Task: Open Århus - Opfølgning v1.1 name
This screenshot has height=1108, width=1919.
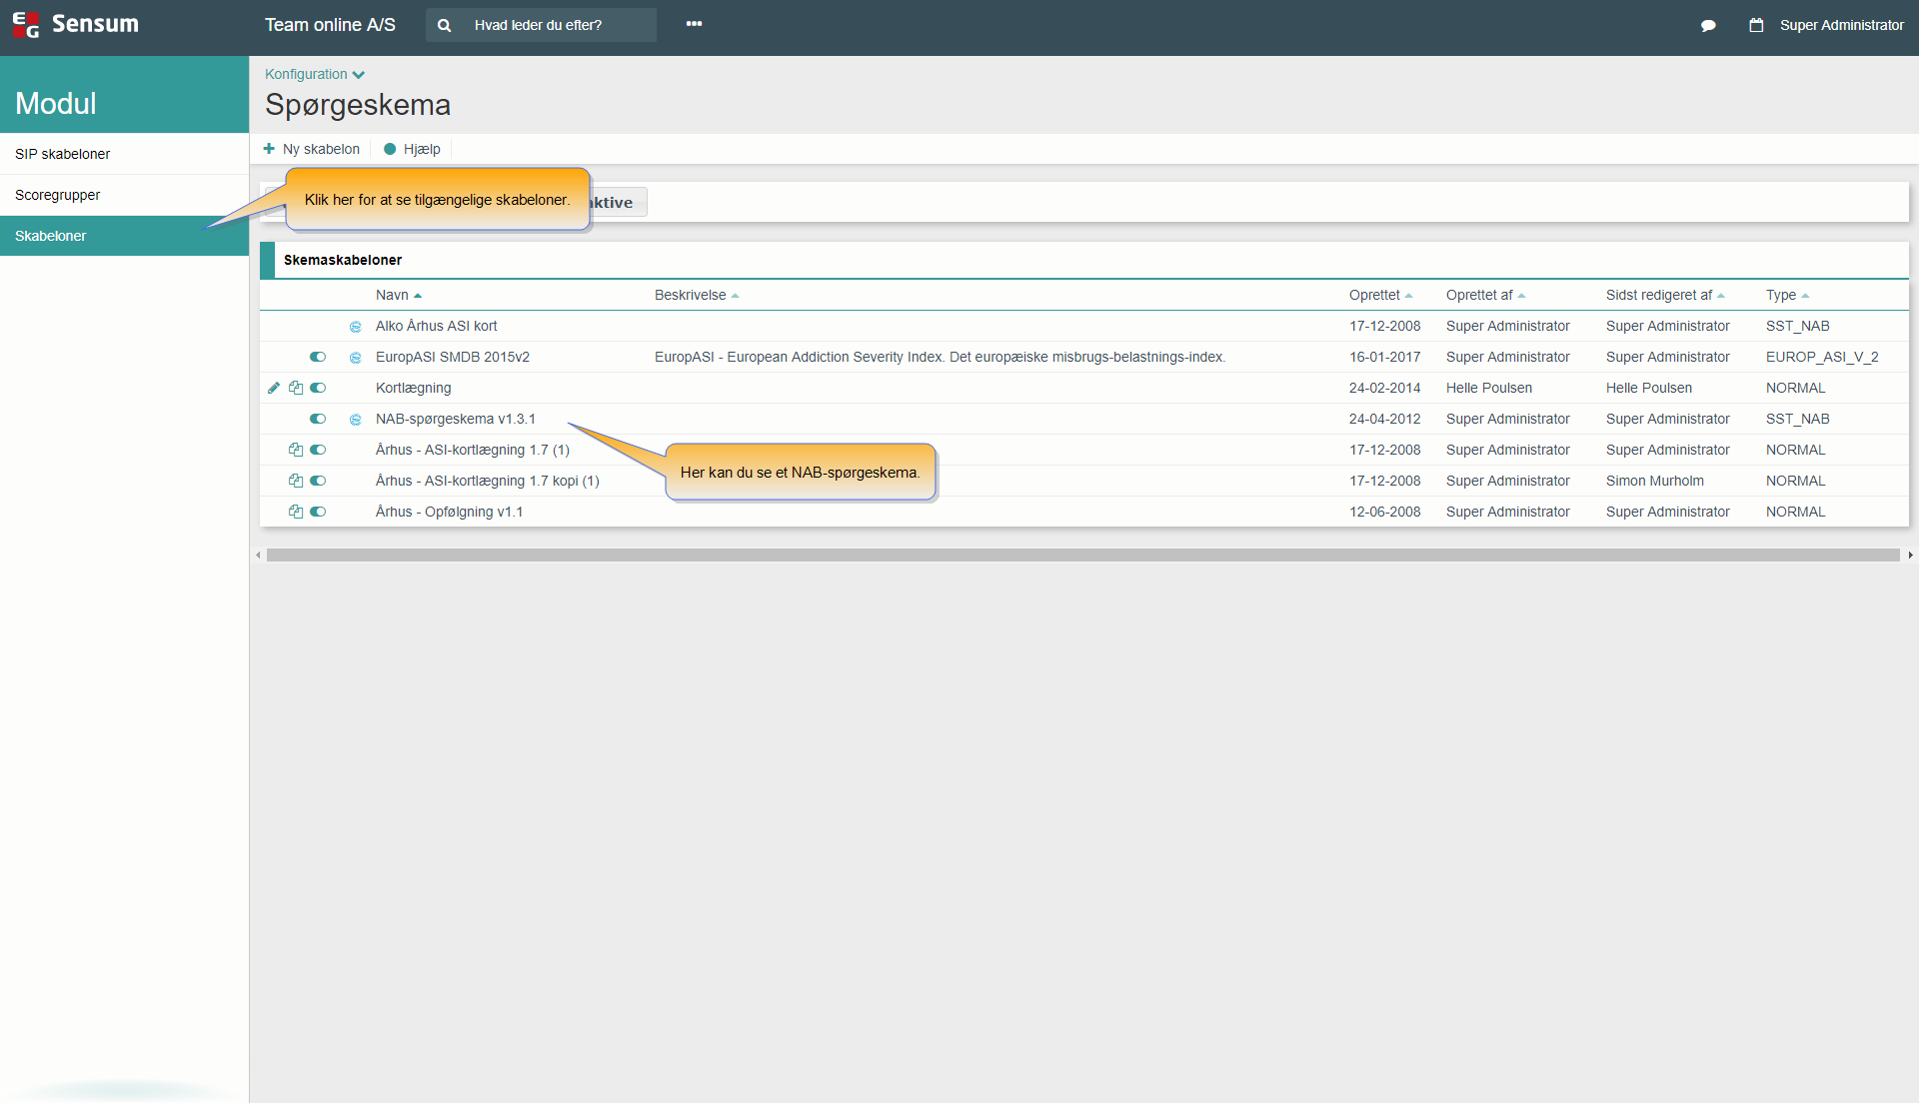Action: 450,512
